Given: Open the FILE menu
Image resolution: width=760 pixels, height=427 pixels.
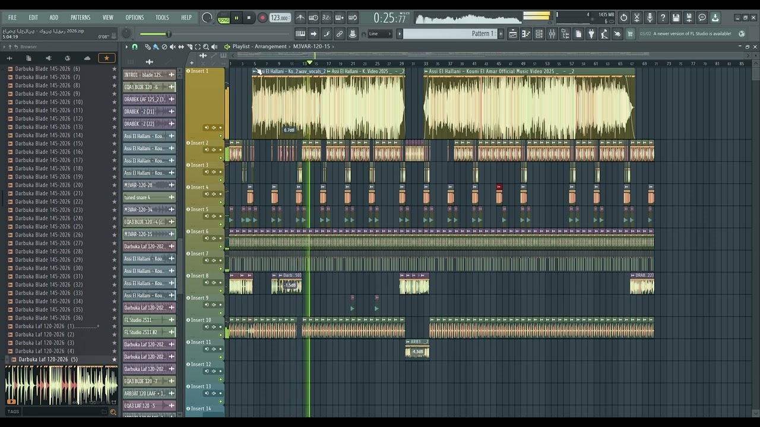Looking at the screenshot, I should coord(12,18).
